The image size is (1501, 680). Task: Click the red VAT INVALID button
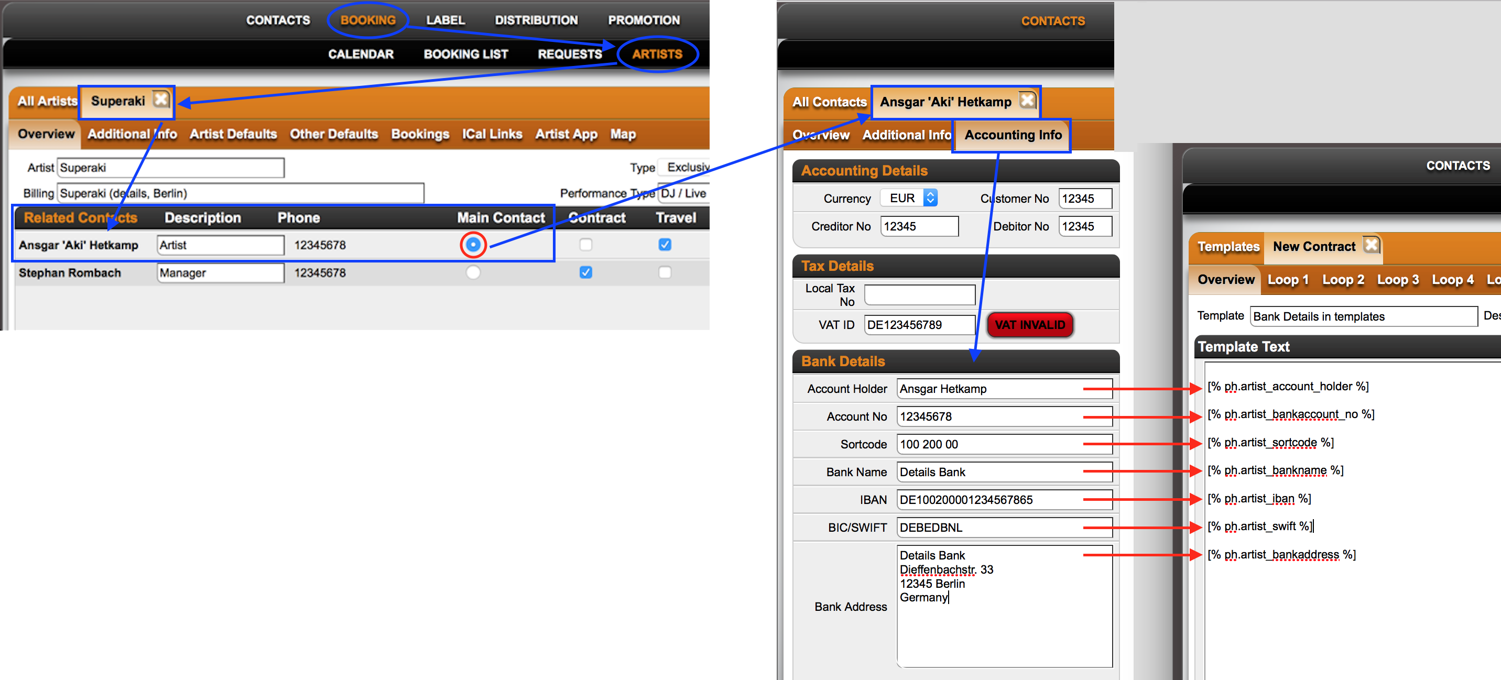[x=1030, y=325]
